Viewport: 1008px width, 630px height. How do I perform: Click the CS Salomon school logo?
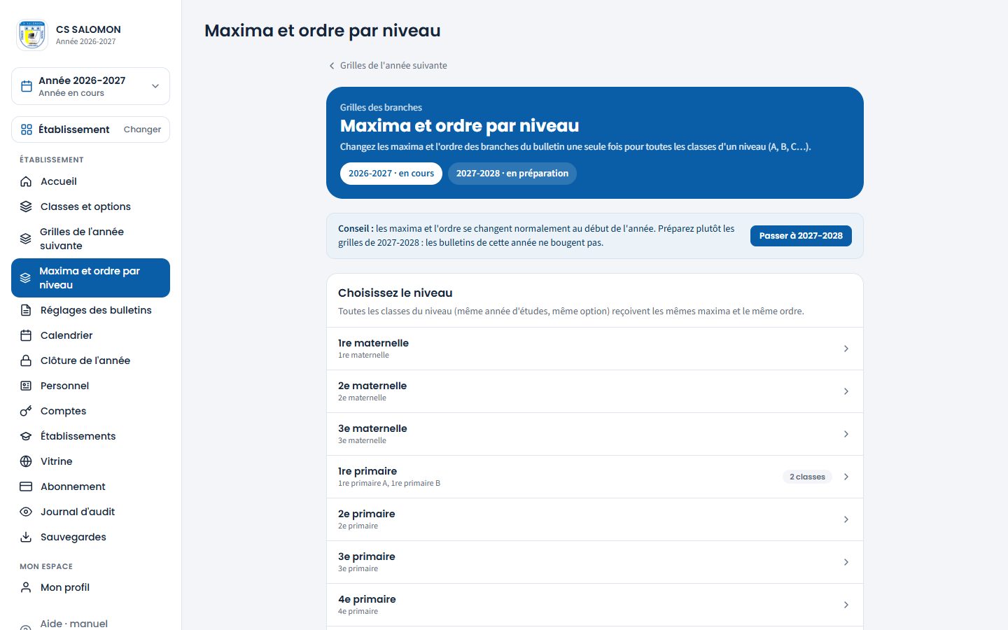click(32, 35)
